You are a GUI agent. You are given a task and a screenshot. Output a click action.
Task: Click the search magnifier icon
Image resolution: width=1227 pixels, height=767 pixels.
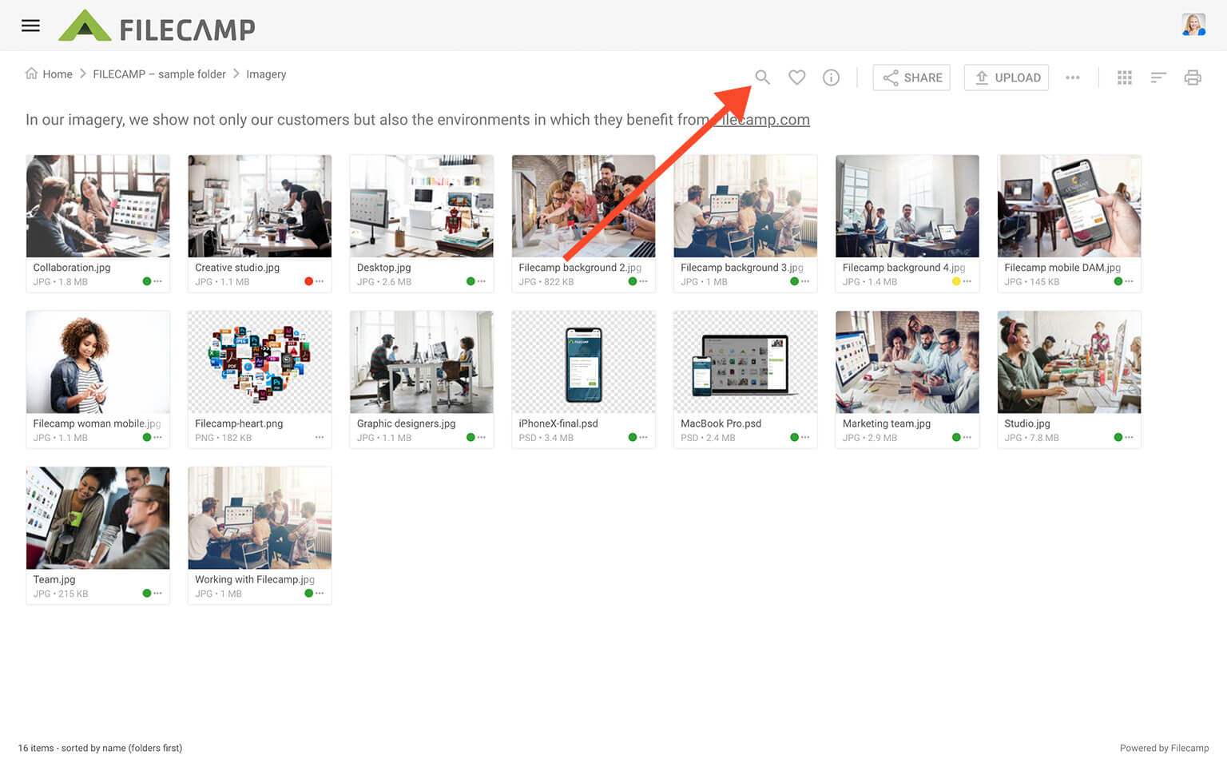(762, 77)
